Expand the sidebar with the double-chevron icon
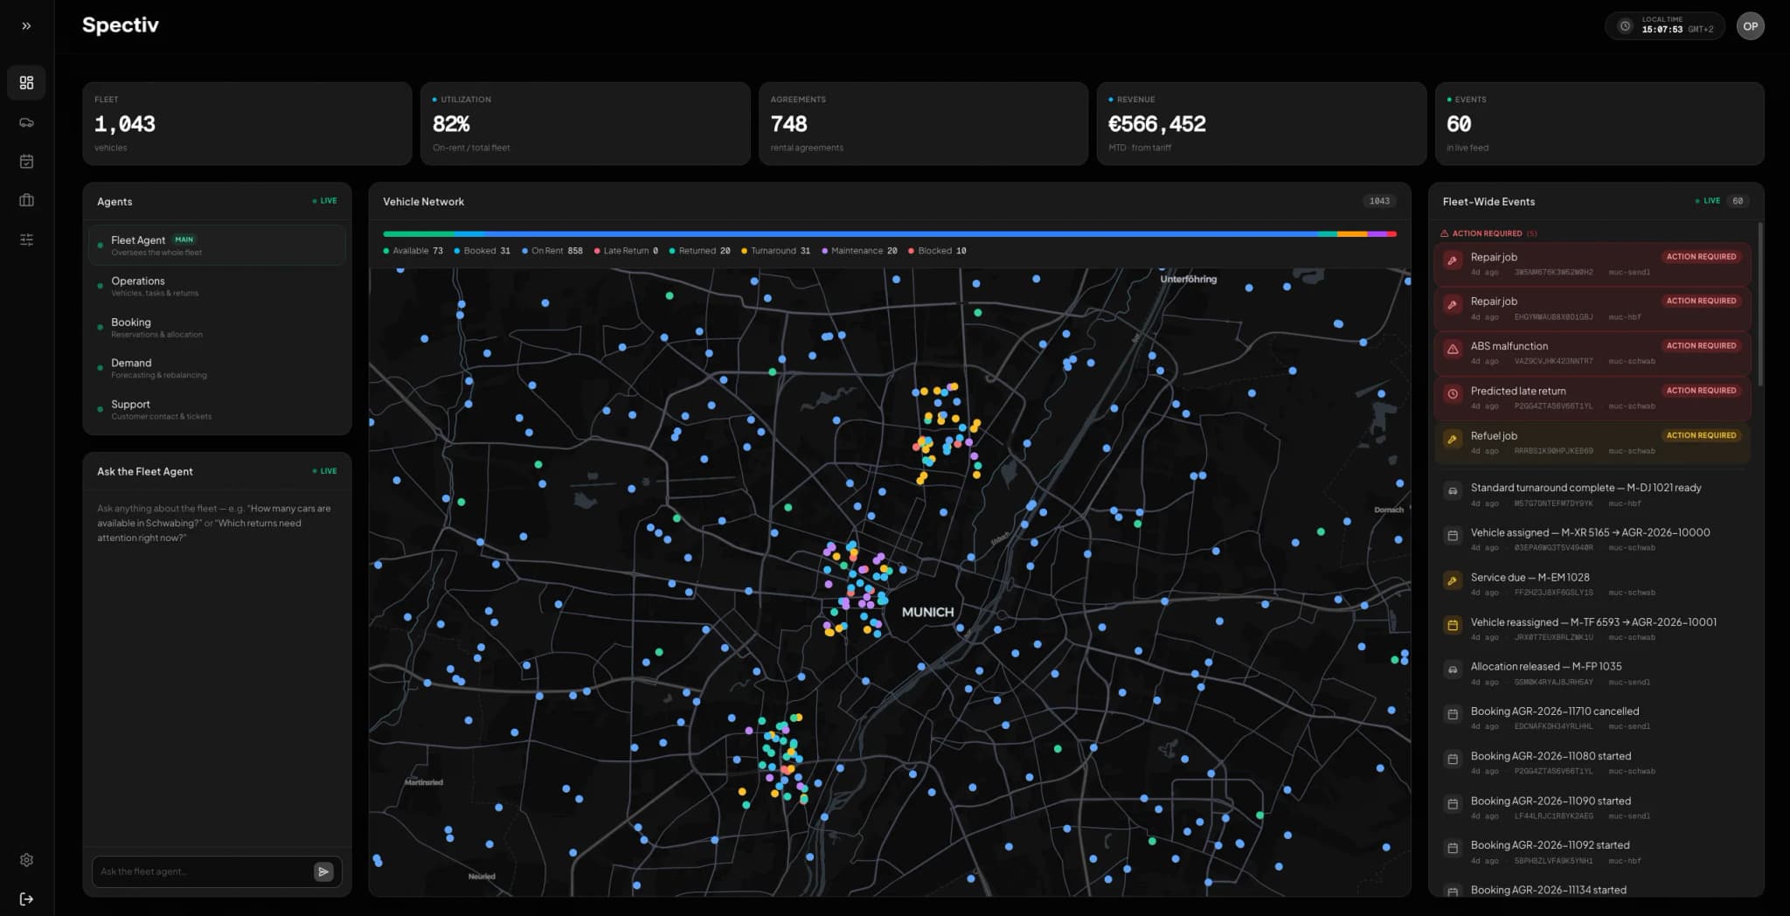 (26, 26)
